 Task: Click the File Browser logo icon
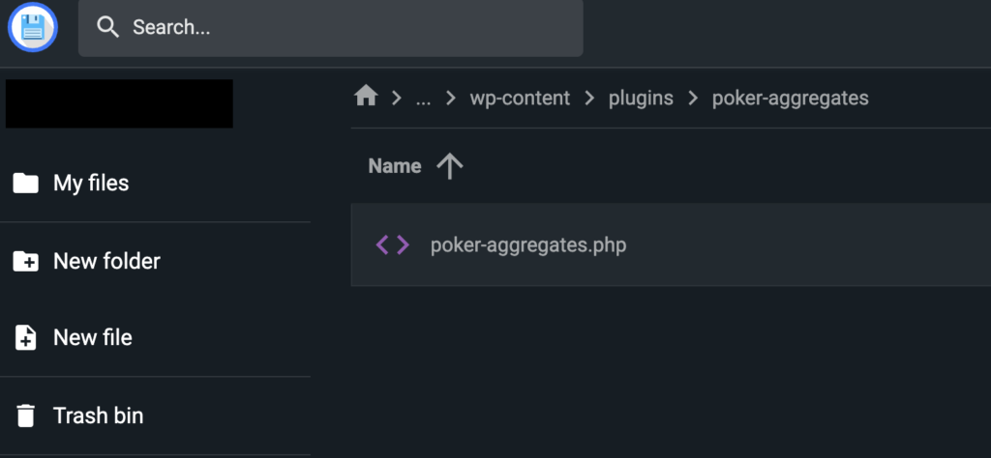tap(33, 27)
